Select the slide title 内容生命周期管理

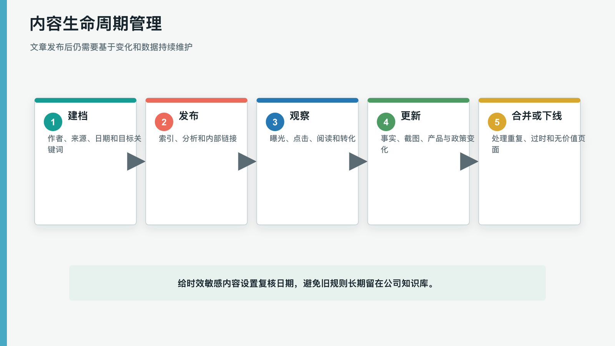[96, 23]
